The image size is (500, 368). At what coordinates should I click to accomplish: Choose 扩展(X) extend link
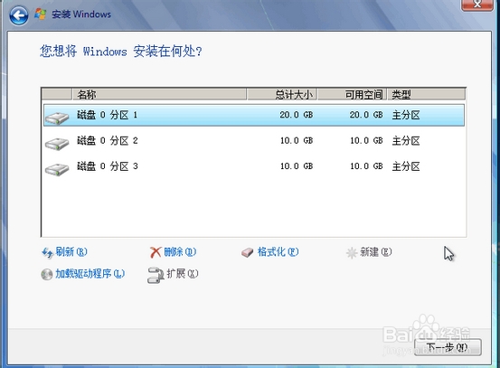click(x=183, y=274)
